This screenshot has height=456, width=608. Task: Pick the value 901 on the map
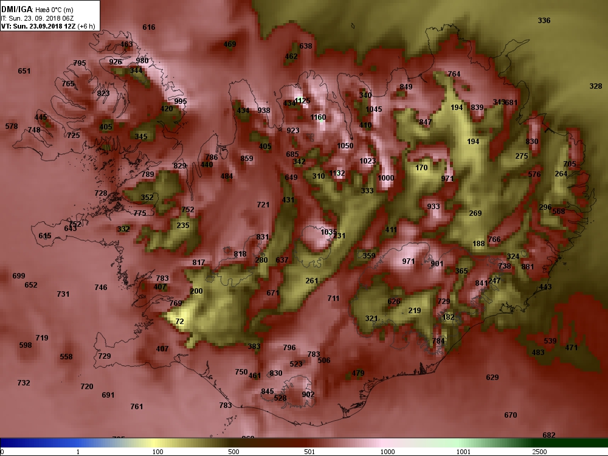(x=437, y=264)
